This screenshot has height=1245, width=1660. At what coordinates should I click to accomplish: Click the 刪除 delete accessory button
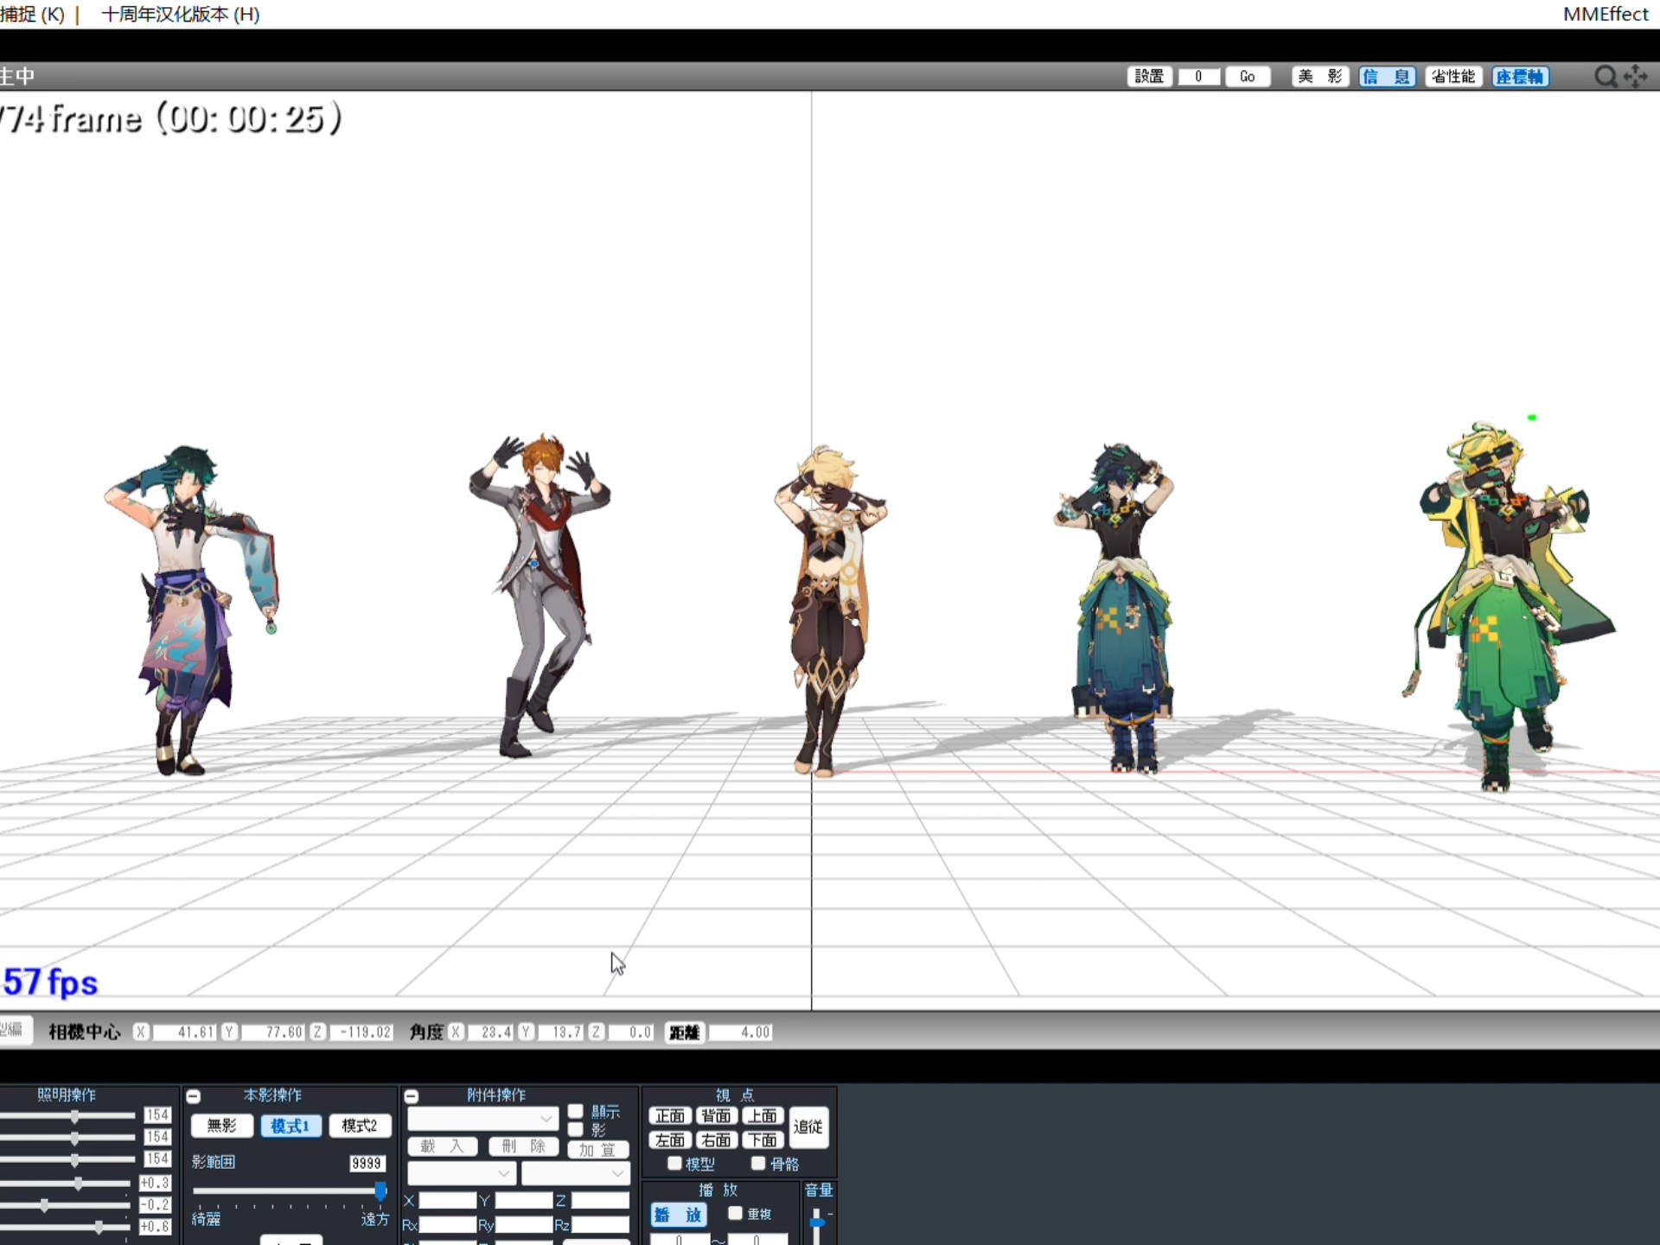pos(523,1146)
